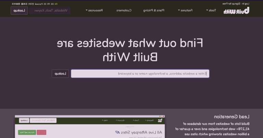Switch language to DE

[x=52, y=4]
